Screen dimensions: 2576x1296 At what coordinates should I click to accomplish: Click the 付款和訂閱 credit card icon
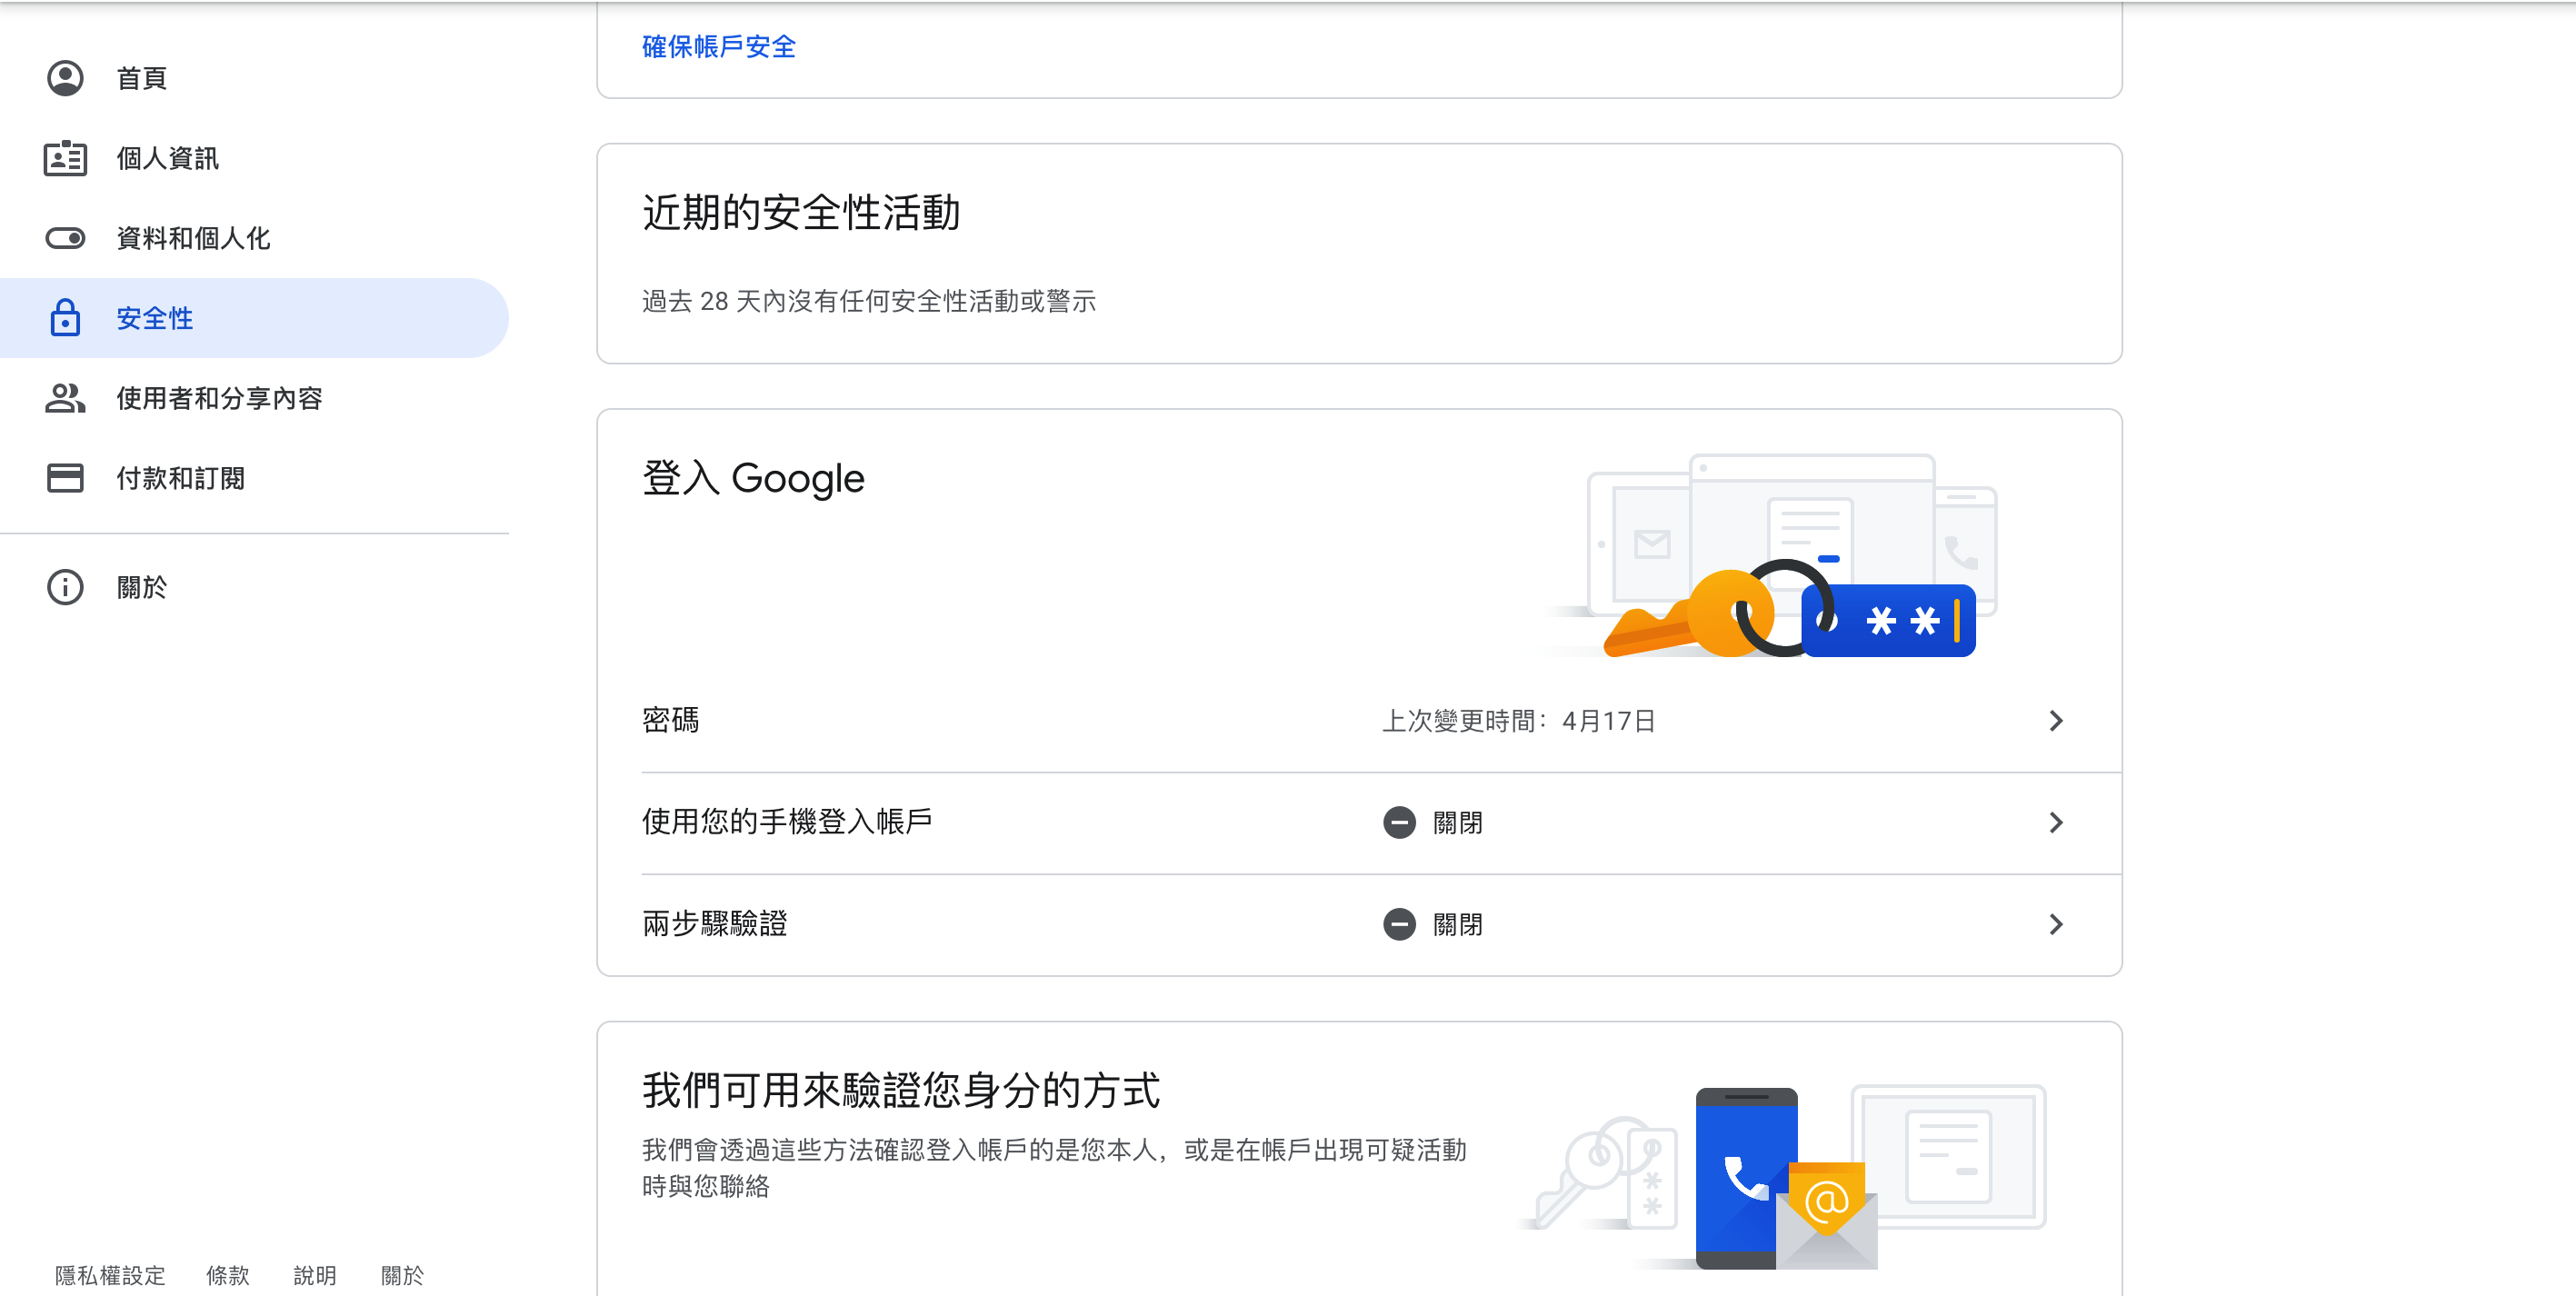click(x=65, y=478)
